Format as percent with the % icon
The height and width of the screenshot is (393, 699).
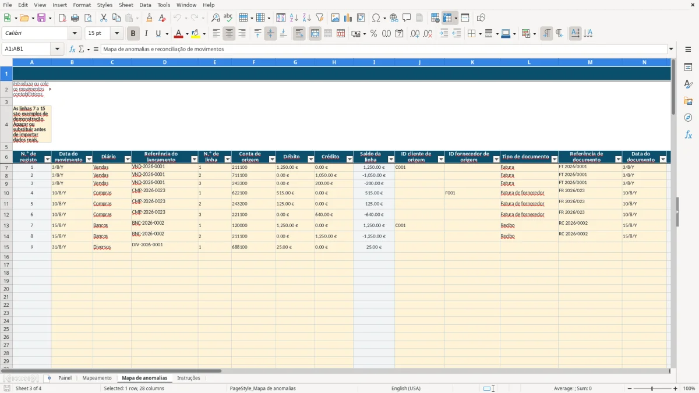tap(373, 34)
